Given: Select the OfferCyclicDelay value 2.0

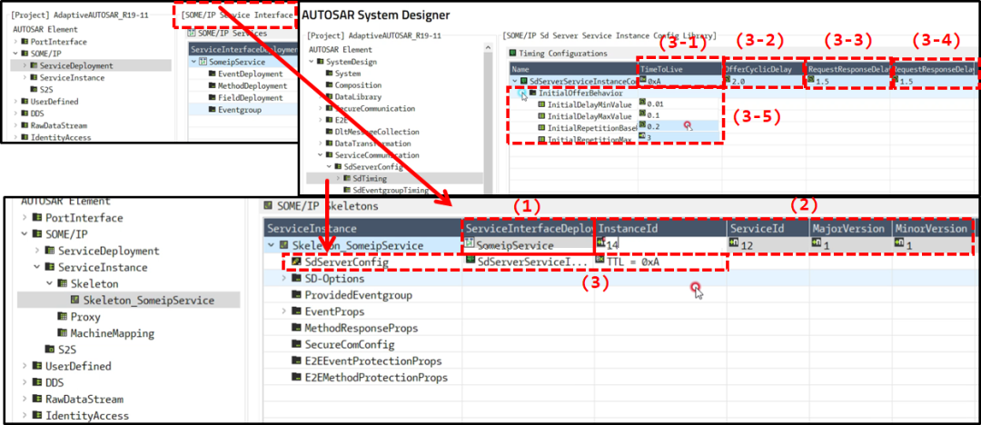Looking at the screenshot, I should coord(763,81).
